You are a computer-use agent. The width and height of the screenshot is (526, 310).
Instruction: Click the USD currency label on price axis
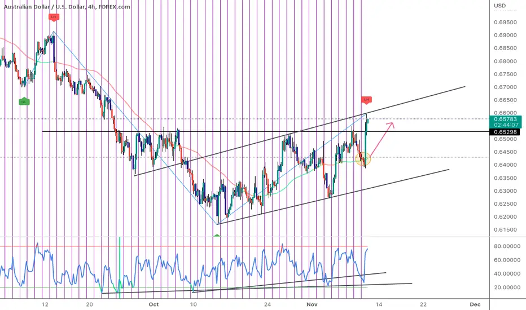(x=500, y=6)
